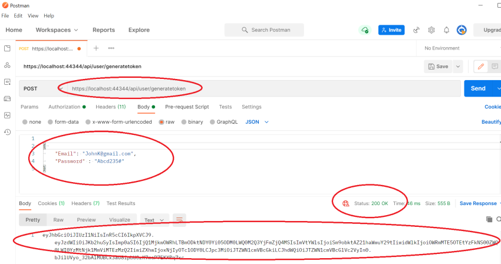
Task: Click the Beautify link
Action: pos(491,122)
